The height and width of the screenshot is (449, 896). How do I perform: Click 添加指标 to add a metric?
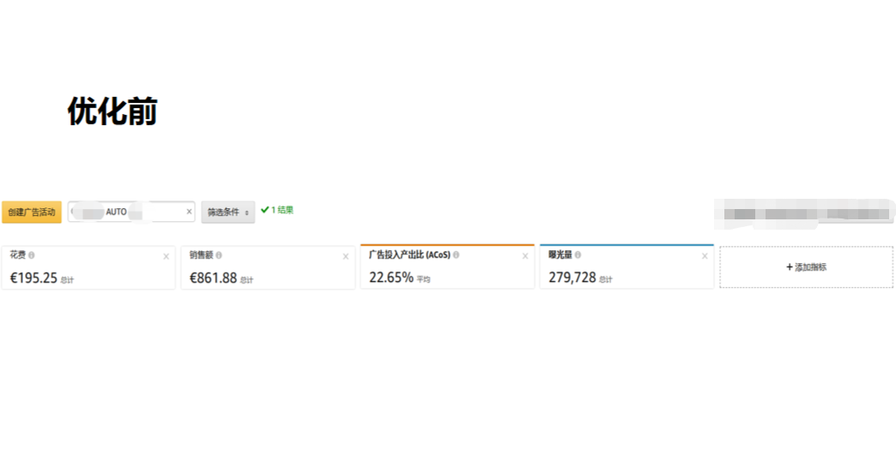[806, 267]
